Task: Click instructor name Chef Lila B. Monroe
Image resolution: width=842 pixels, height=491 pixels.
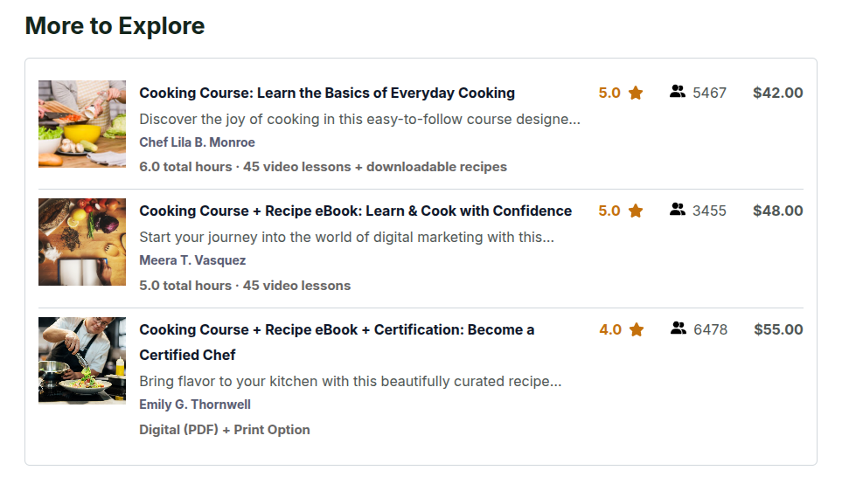Action: [x=197, y=142]
